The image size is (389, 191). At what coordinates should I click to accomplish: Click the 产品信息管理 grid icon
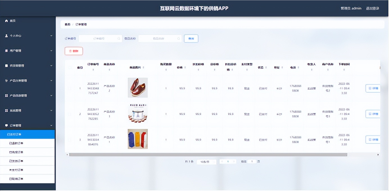(6, 95)
